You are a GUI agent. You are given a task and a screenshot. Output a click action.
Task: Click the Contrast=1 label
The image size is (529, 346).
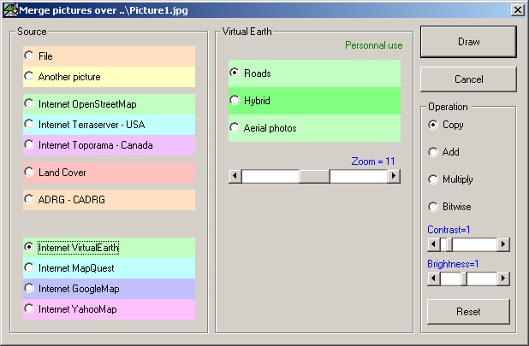tap(449, 230)
